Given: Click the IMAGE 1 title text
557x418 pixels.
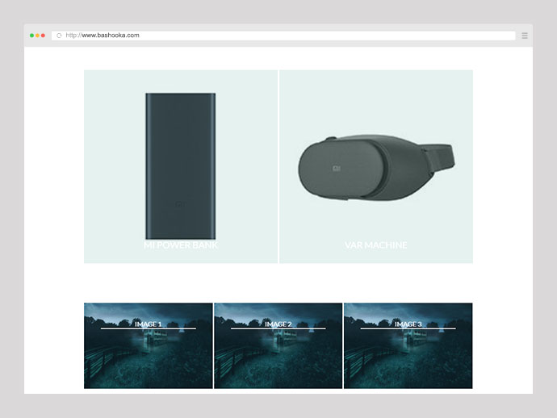Looking at the screenshot, I should tap(149, 324).
